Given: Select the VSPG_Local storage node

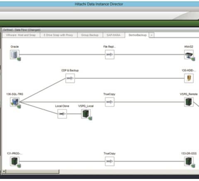Looking at the screenshot, I should click(86, 114).
